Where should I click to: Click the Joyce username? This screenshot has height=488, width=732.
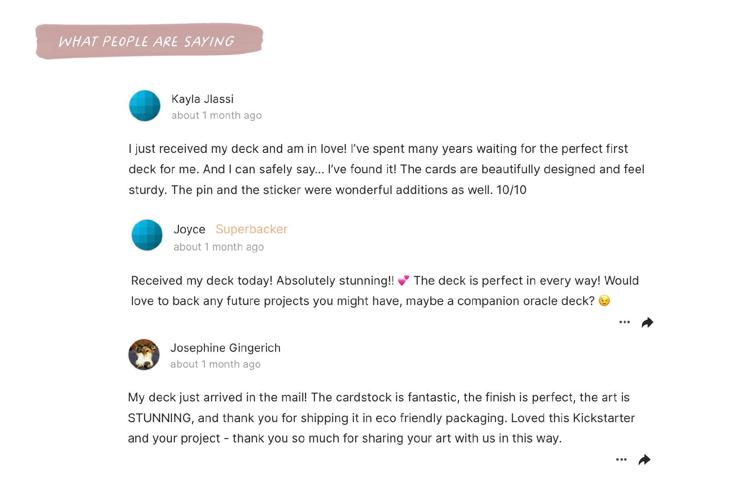coord(190,229)
